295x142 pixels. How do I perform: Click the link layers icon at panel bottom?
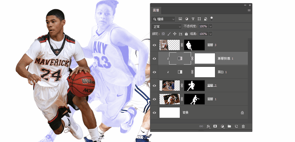(x=201, y=126)
